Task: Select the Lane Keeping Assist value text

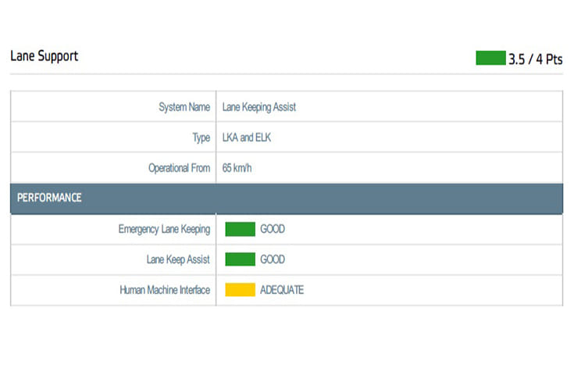Action: point(259,107)
